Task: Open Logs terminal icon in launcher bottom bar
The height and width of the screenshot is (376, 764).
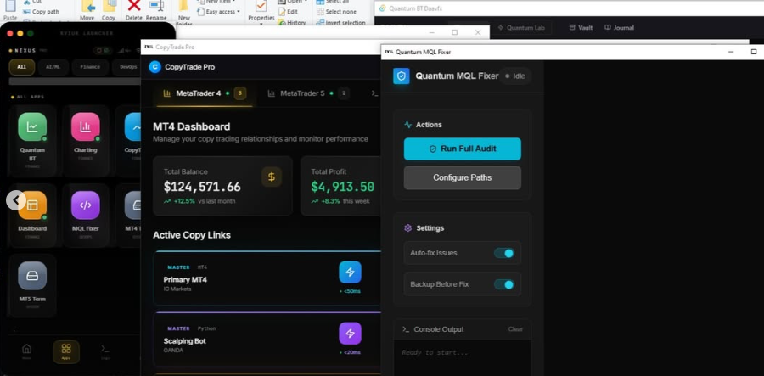Action: point(104,351)
